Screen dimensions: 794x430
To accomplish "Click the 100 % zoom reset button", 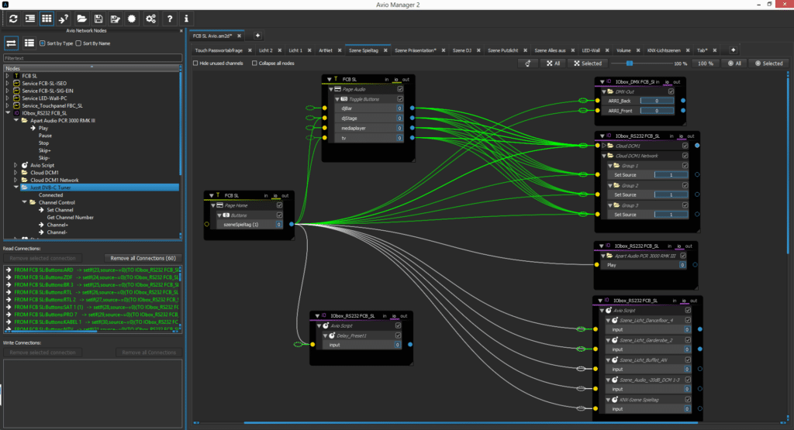I will tap(706, 64).
